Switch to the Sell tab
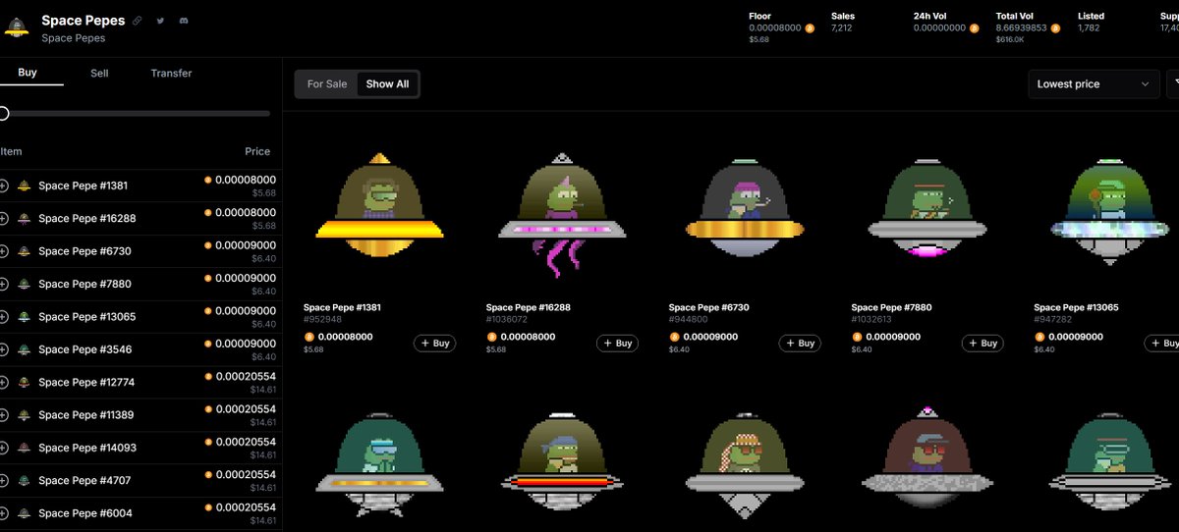Screen dimensions: 1179x532 coord(99,74)
